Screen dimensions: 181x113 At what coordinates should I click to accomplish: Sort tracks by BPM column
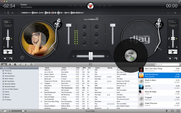[x=84, y=68]
